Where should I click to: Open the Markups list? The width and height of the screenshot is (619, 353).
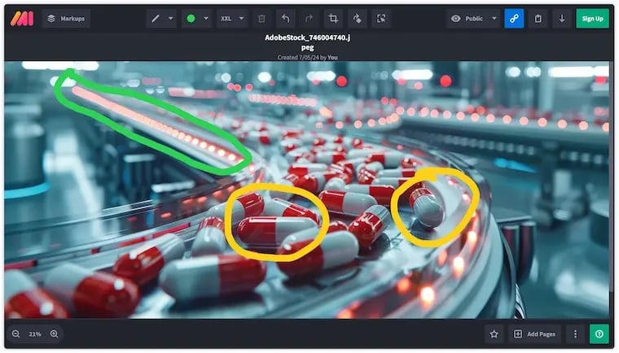coord(66,18)
